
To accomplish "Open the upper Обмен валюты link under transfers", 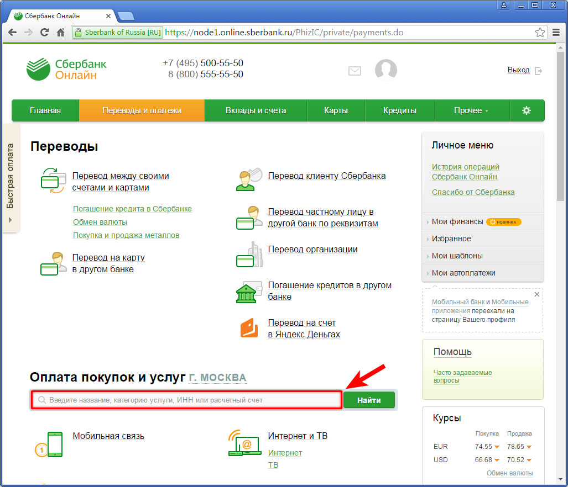I will tap(100, 222).
